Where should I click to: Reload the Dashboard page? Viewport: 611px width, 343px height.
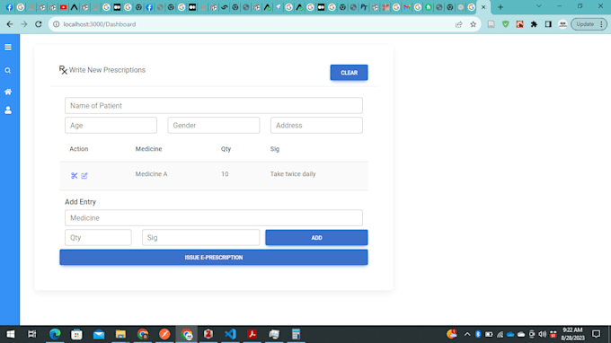38,24
